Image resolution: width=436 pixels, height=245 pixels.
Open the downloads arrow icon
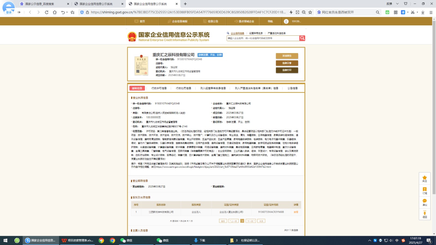[x=423, y=12]
